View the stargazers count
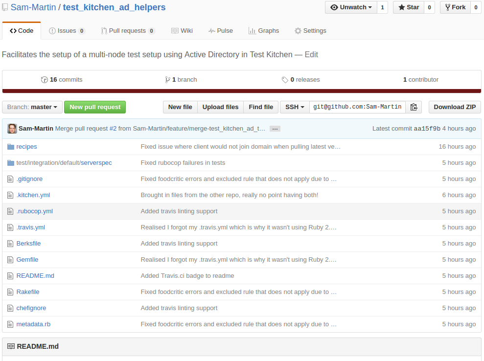 (x=429, y=7)
